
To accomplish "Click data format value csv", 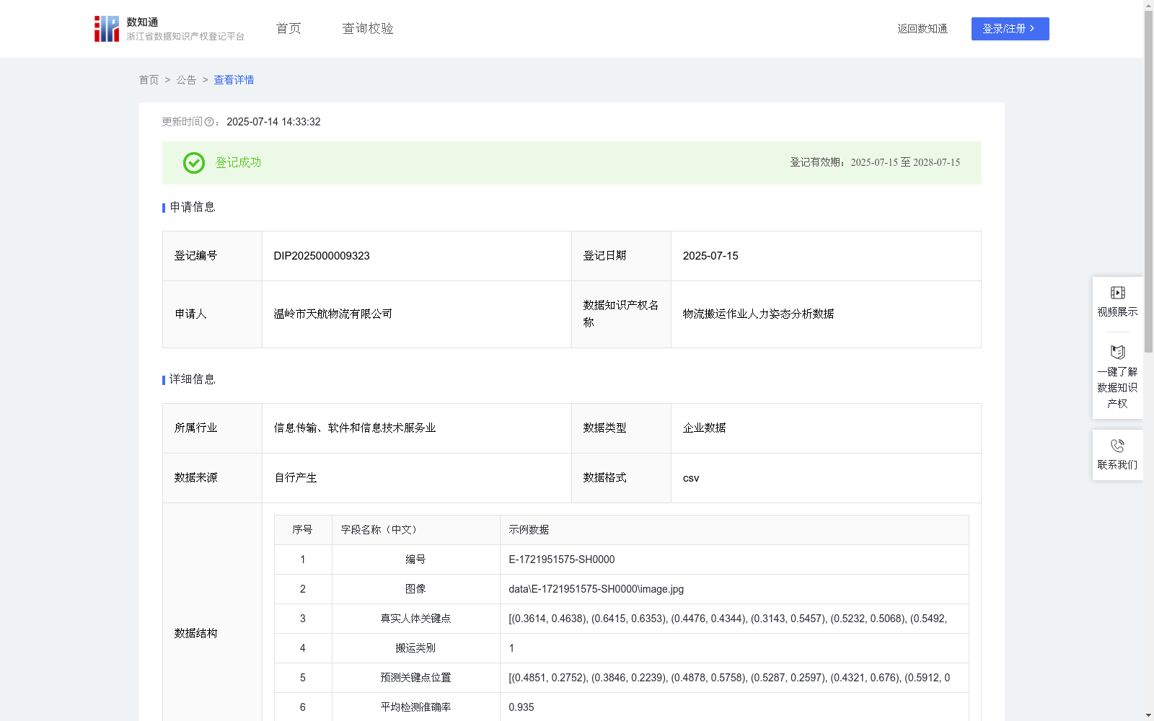I will click(691, 478).
